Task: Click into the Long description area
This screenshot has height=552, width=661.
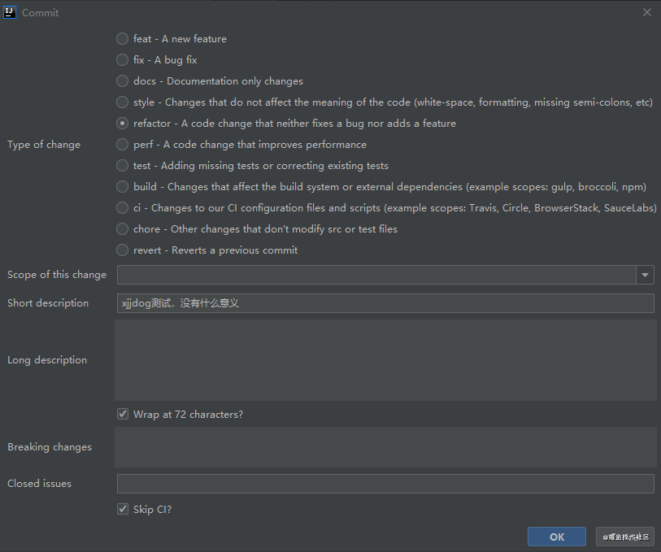Action: (385, 359)
